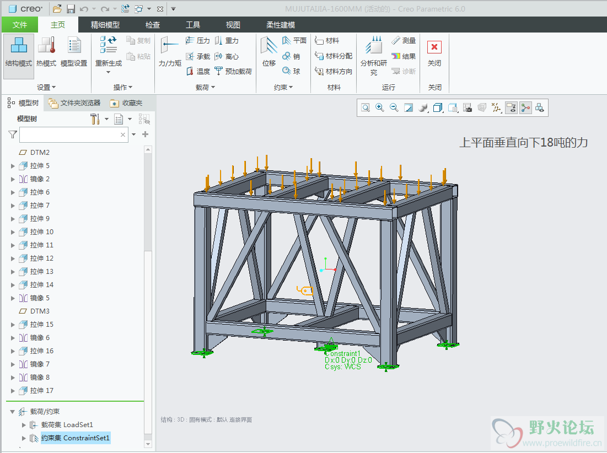Open 收藏夹 favorites tab

coord(126,103)
